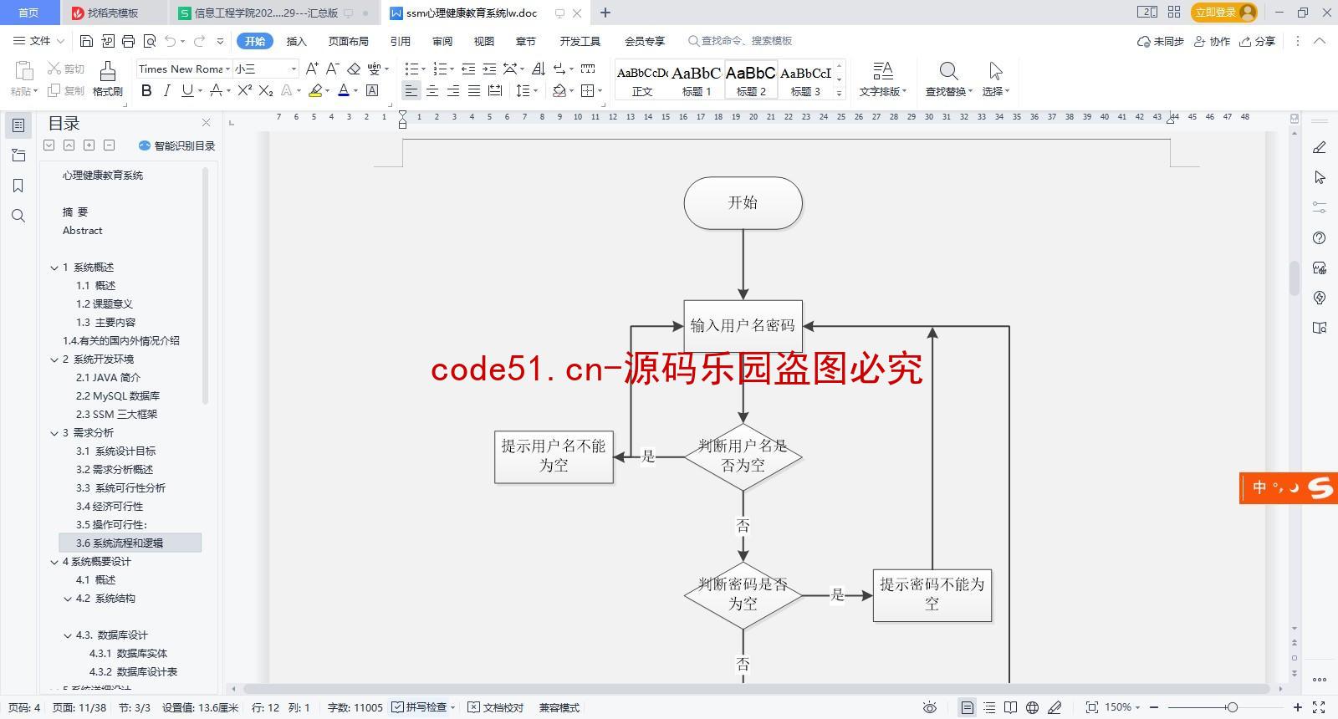Toggle full screen view icon
Viewport: 1338px width, 719px height.
point(1319,707)
